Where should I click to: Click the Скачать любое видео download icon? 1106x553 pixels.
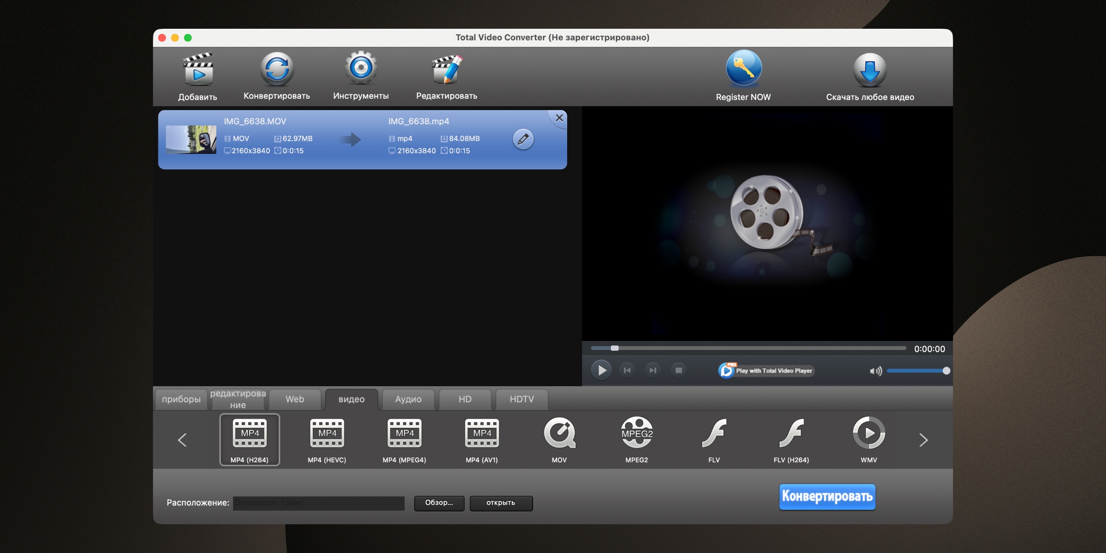(870, 69)
